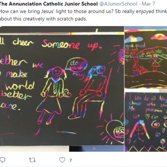This screenshot has height=167, width=167.
Task: Click the sad figure sitting on the chair
Action: (89, 92)
